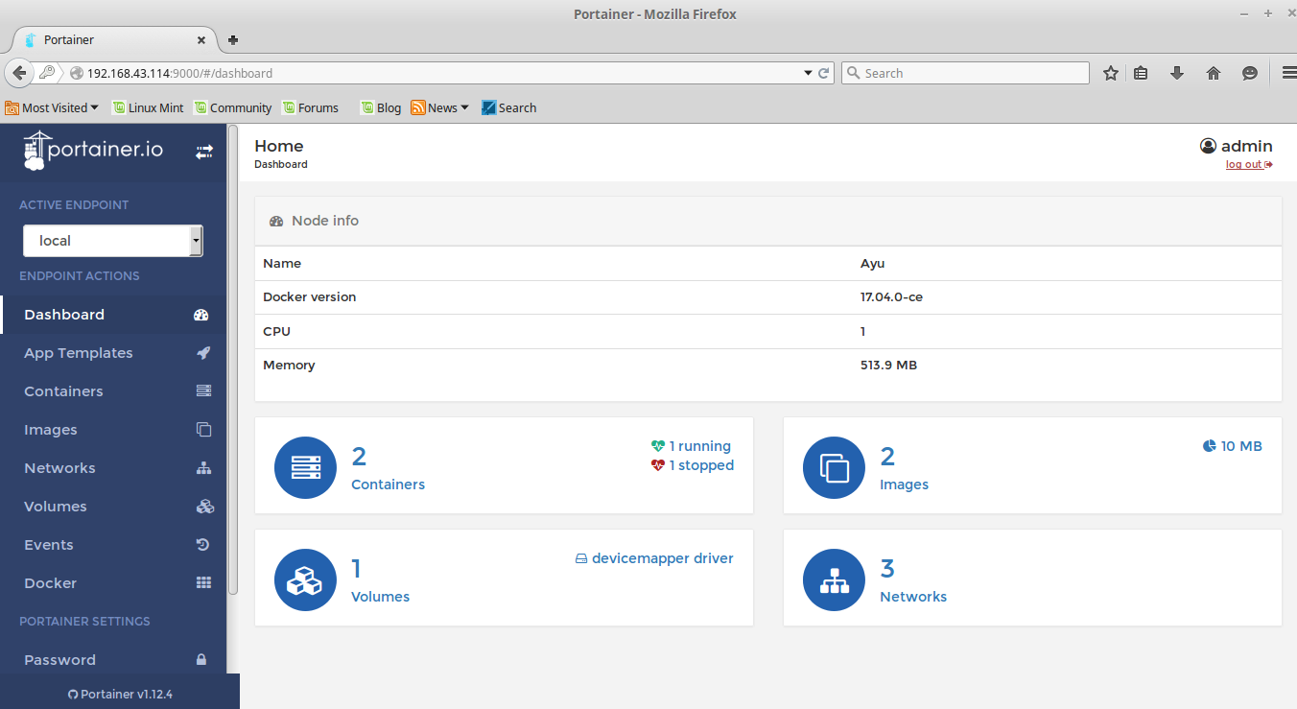1297x709 pixels.
Task: Open the local endpoint dropdown
Action: (x=195, y=240)
